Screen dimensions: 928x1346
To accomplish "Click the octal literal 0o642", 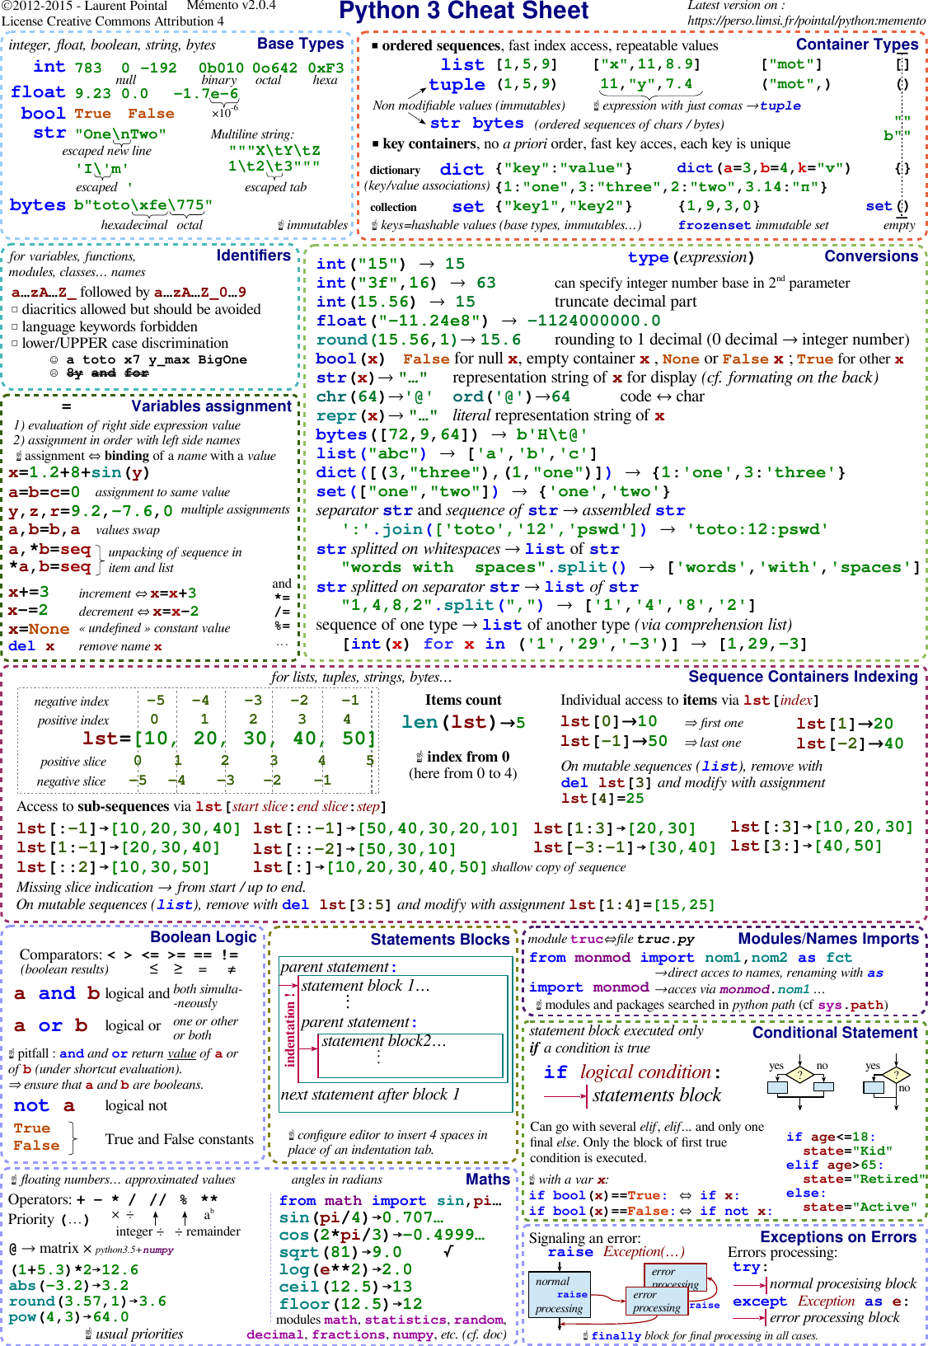I will (x=274, y=68).
